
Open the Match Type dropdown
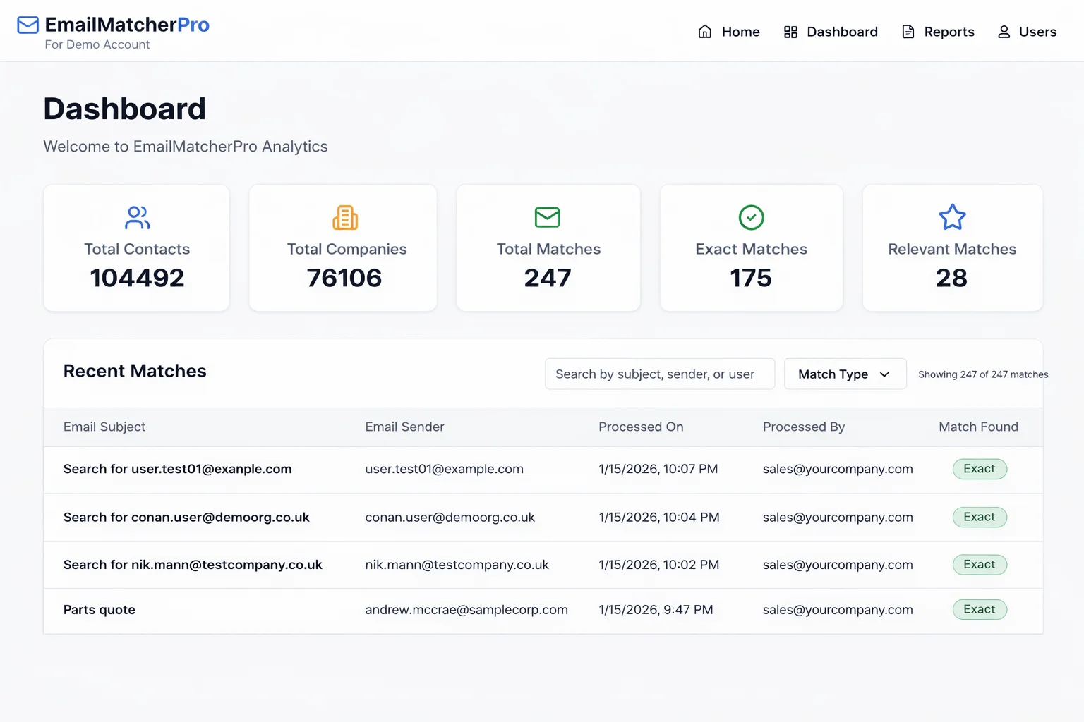coord(845,374)
